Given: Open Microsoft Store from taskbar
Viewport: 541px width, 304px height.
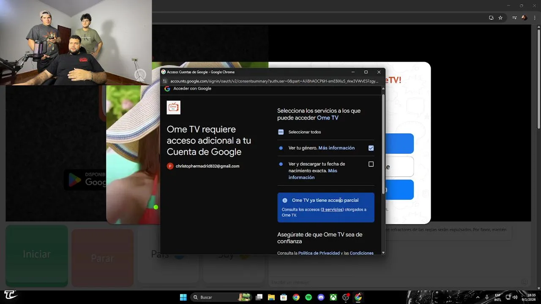Looking at the screenshot, I should coord(284,297).
